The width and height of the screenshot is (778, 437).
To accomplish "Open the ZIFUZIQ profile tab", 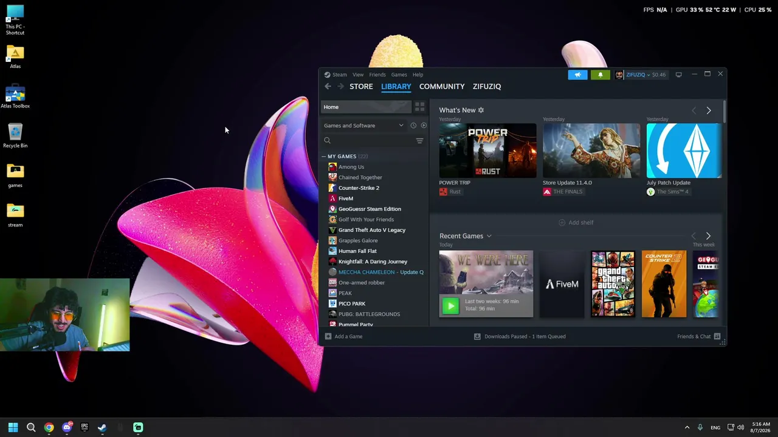I will (x=487, y=86).
